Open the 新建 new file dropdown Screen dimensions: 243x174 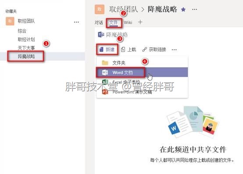[x=107, y=49]
